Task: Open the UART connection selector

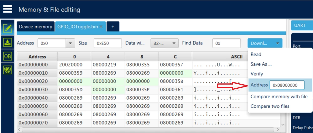Action: pos(302,26)
